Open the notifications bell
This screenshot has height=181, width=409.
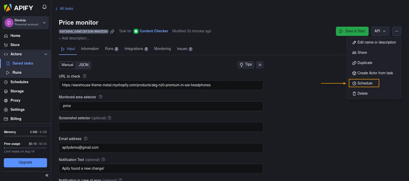coord(44,7)
